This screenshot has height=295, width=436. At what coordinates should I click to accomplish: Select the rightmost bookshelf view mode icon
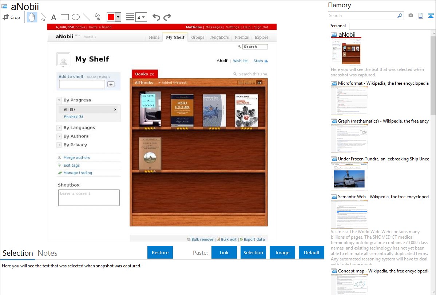point(259,83)
